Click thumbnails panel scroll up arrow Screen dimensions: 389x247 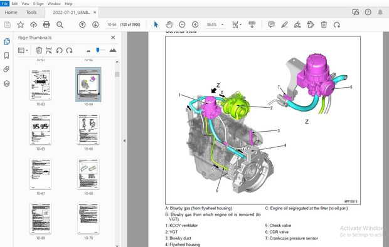[x=117, y=62]
